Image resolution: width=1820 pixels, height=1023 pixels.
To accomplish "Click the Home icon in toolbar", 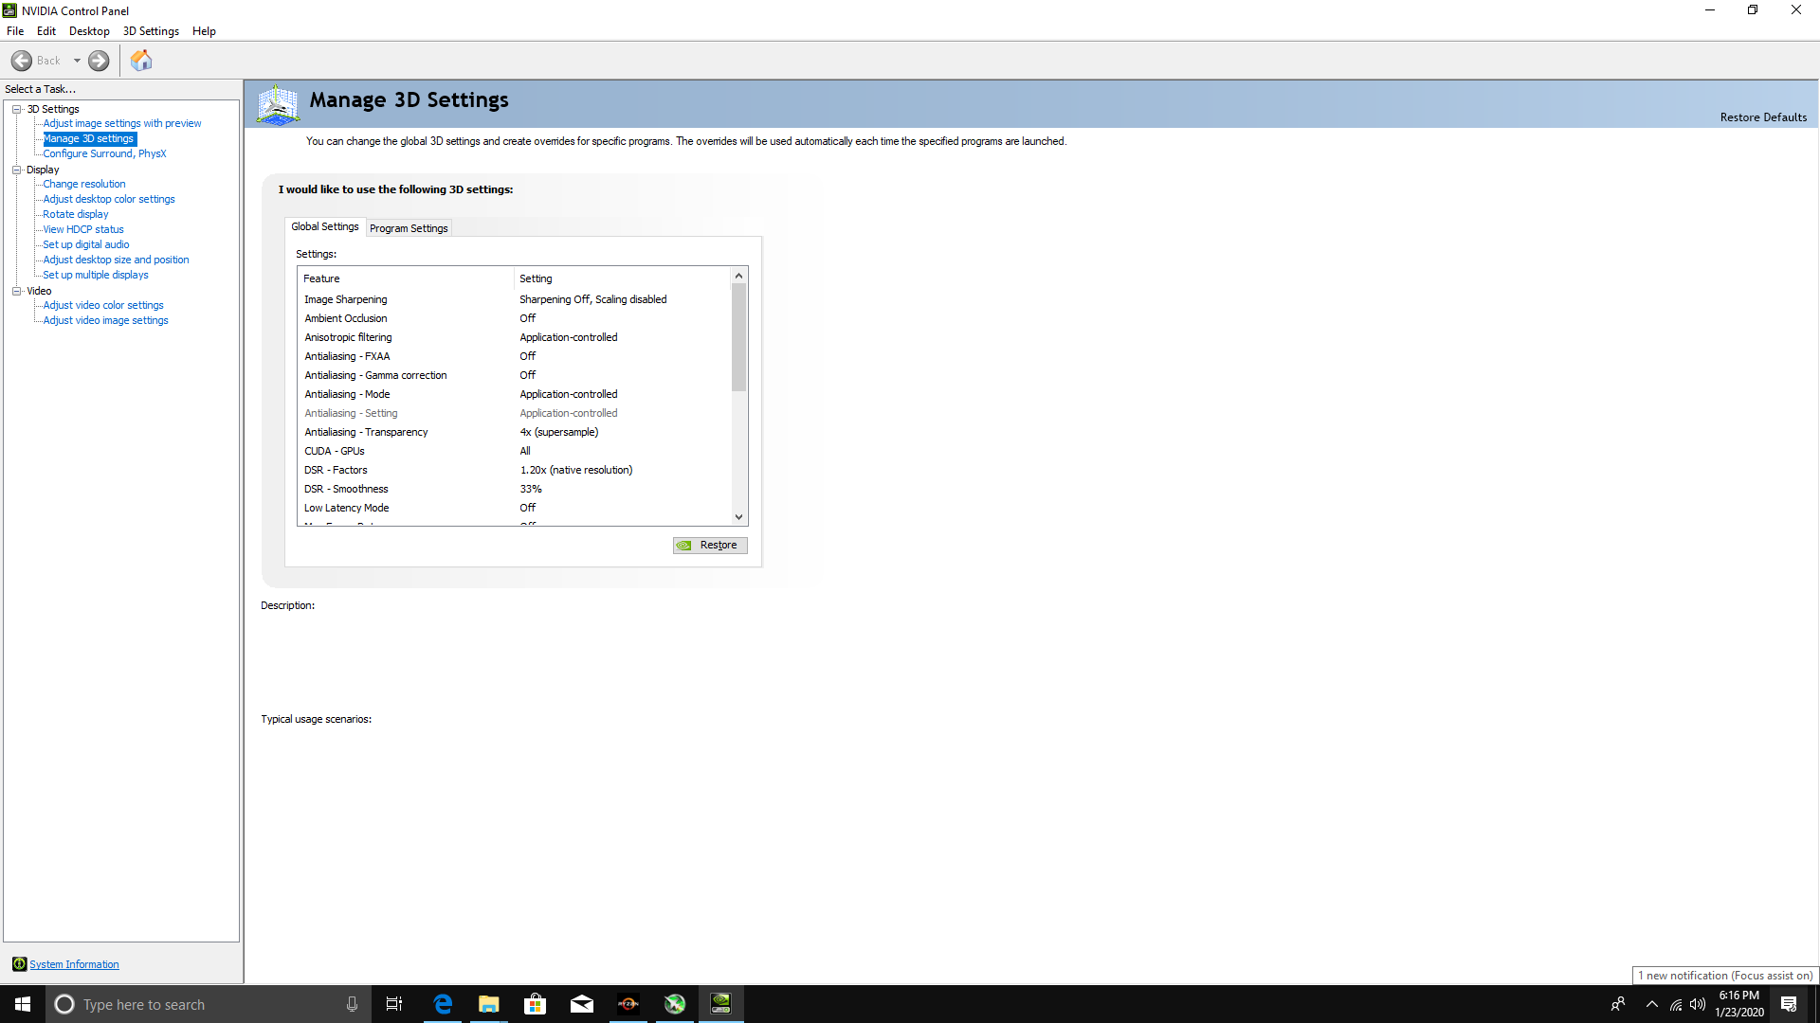I will tap(141, 61).
